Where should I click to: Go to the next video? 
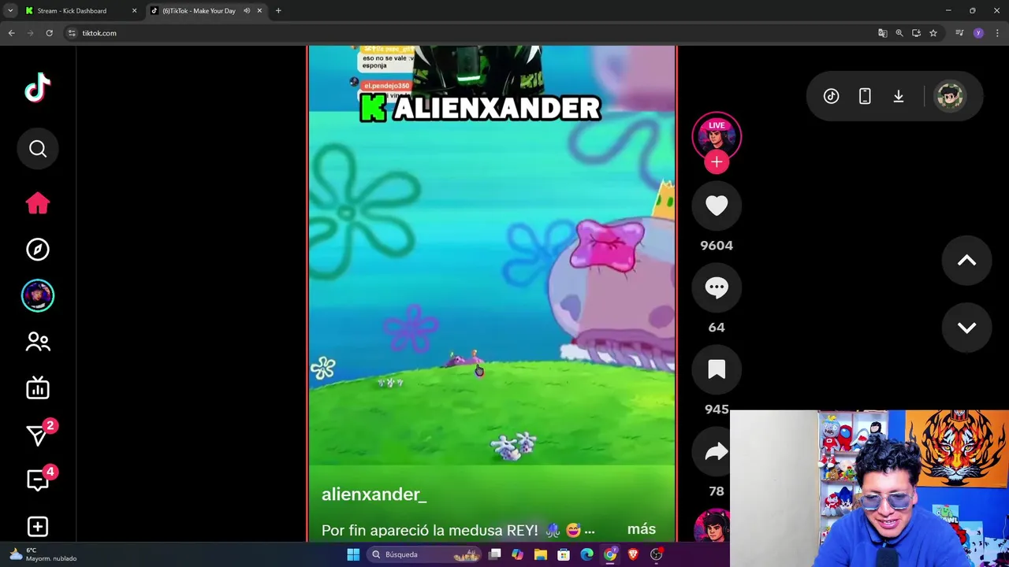click(x=967, y=328)
